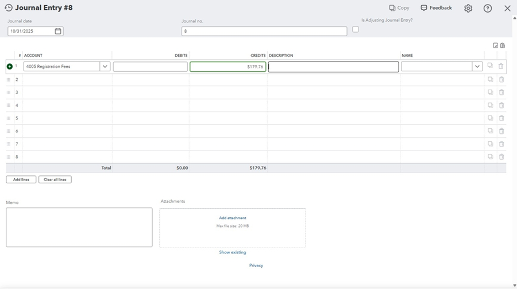Open the Journal date calendar picker
The image size is (517, 289).
[58, 31]
